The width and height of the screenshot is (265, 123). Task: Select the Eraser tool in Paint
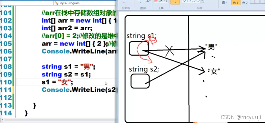tap(156, 1)
